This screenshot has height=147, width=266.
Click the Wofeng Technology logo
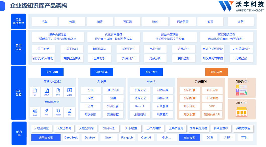(241, 7)
